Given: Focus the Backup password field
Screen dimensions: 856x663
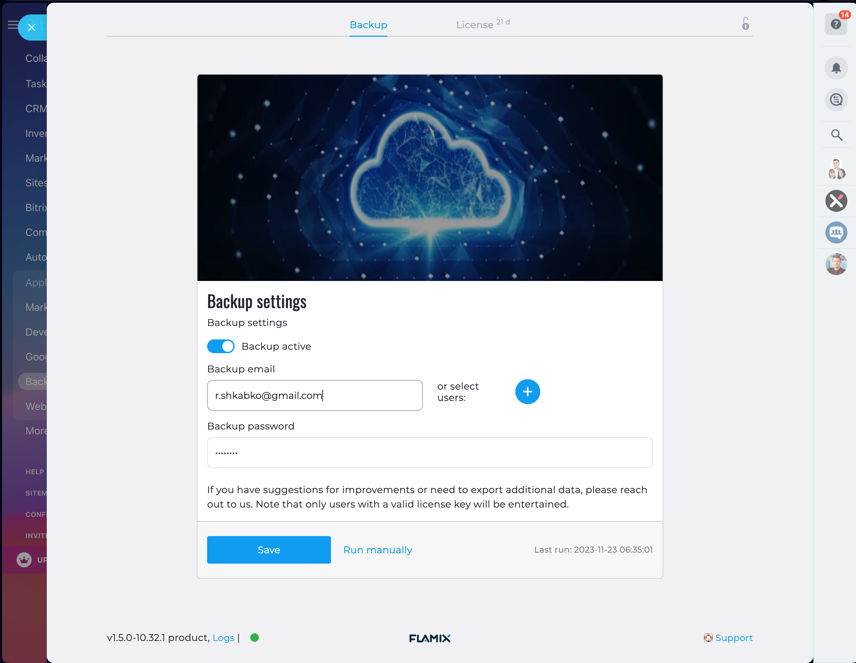Looking at the screenshot, I should coord(429,452).
